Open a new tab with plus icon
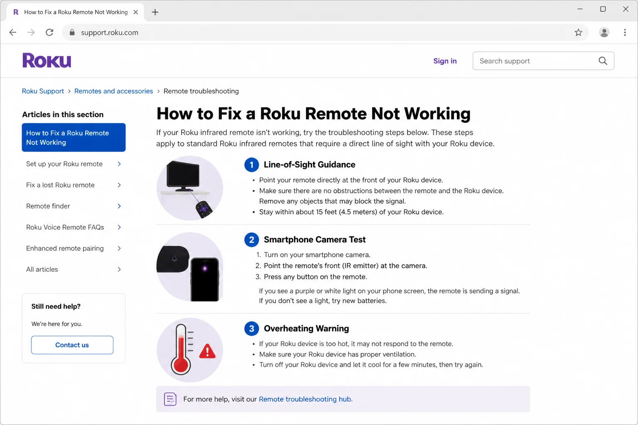Viewport: 638px width, 425px height. 155,12
